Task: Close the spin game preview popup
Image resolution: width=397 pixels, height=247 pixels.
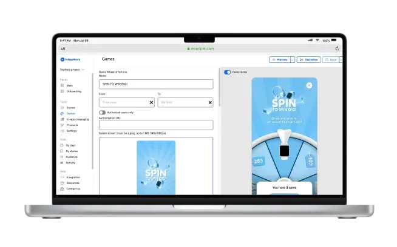Action: (x=309, y=85)
